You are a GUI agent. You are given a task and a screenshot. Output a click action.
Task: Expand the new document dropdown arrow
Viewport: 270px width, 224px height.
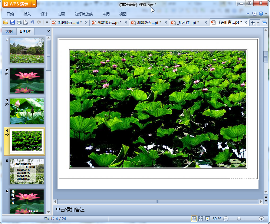click(258, 23)
